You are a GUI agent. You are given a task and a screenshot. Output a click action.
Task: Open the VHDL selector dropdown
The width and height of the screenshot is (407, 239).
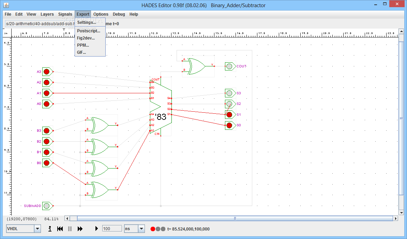click(x=37, y=229)
